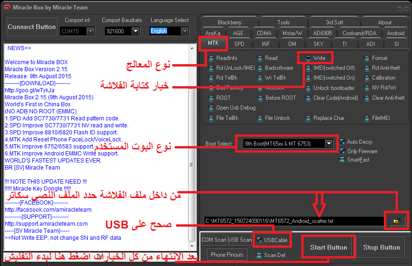412x266 pixels.
Task: Expand the Boot Select dropdown
Action: pyautogui.click(x=328, y=143)
